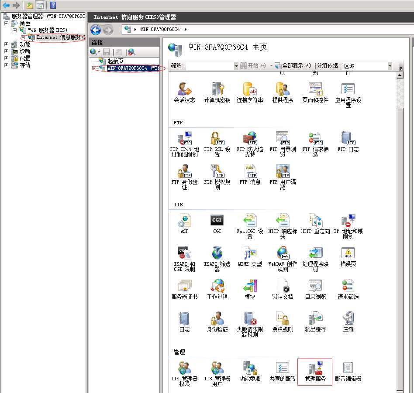Viewport: 414px width, 393px height.
Task: Open 服务器证书
Action: (184, 289)
